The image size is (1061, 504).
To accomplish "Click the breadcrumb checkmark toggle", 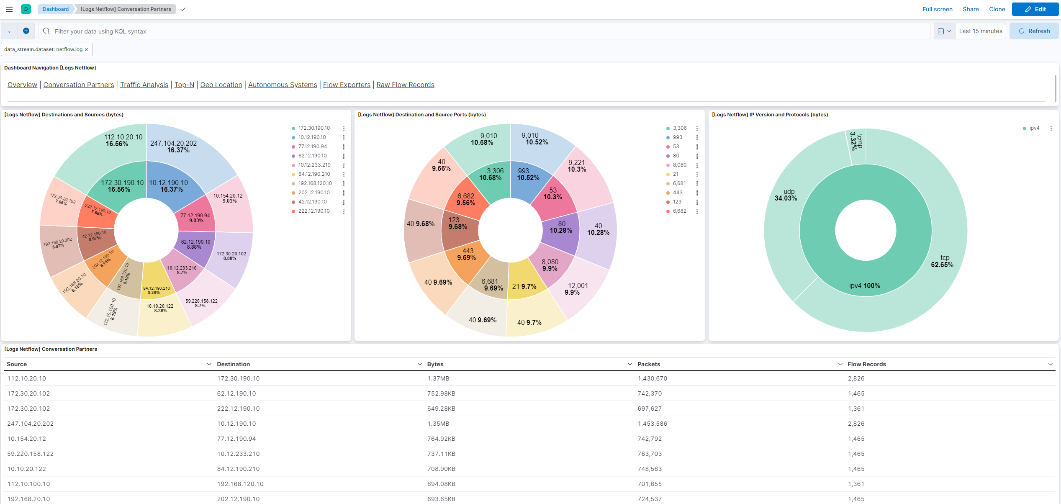I will click(x=183, y=9).
